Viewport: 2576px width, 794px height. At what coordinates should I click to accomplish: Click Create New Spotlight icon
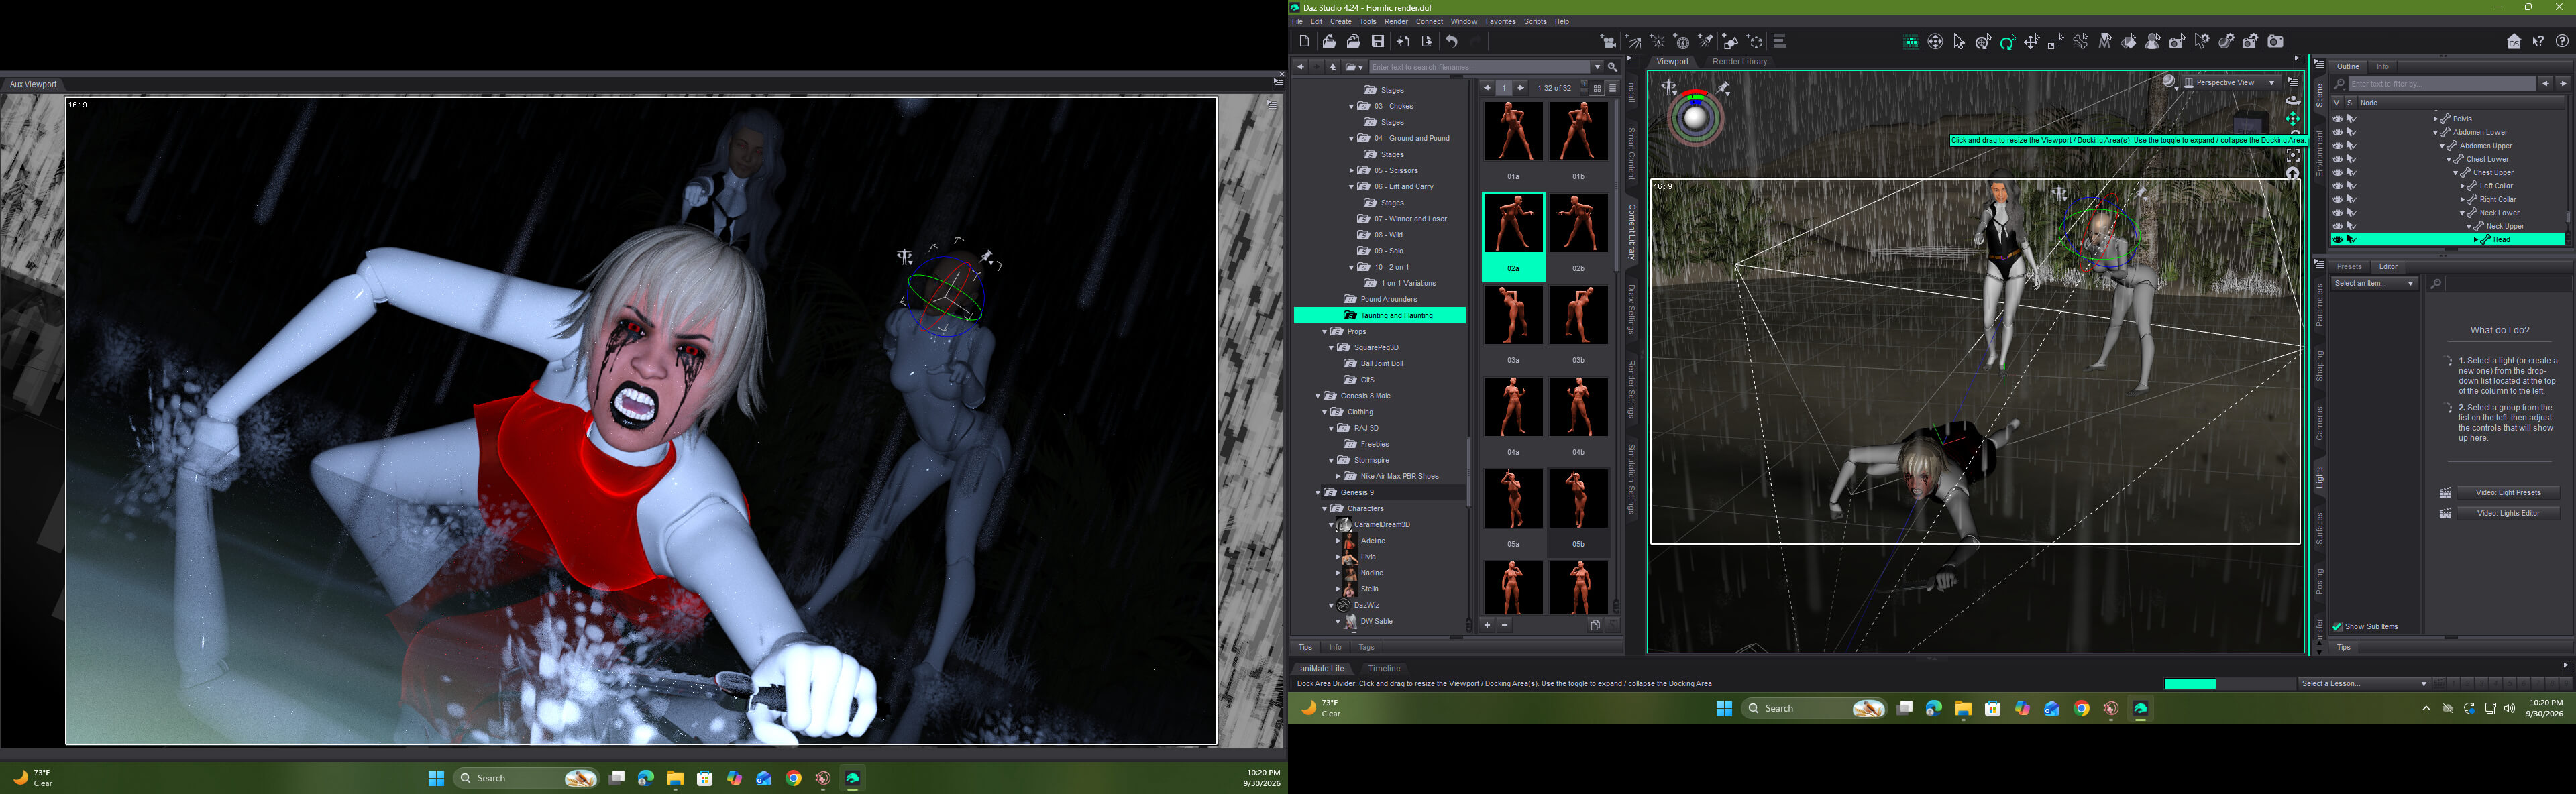click(x=1705, y=41)
